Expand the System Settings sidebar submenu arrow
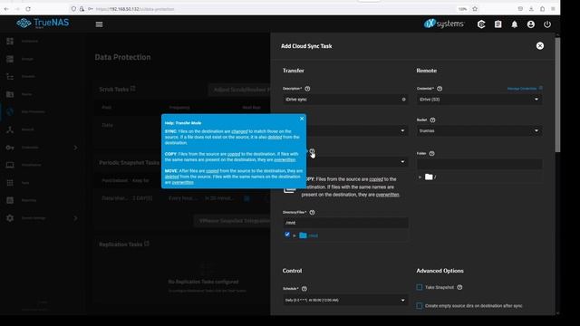Image resolution: width=580 pixels, height=326 pixels. pos(75,218)
